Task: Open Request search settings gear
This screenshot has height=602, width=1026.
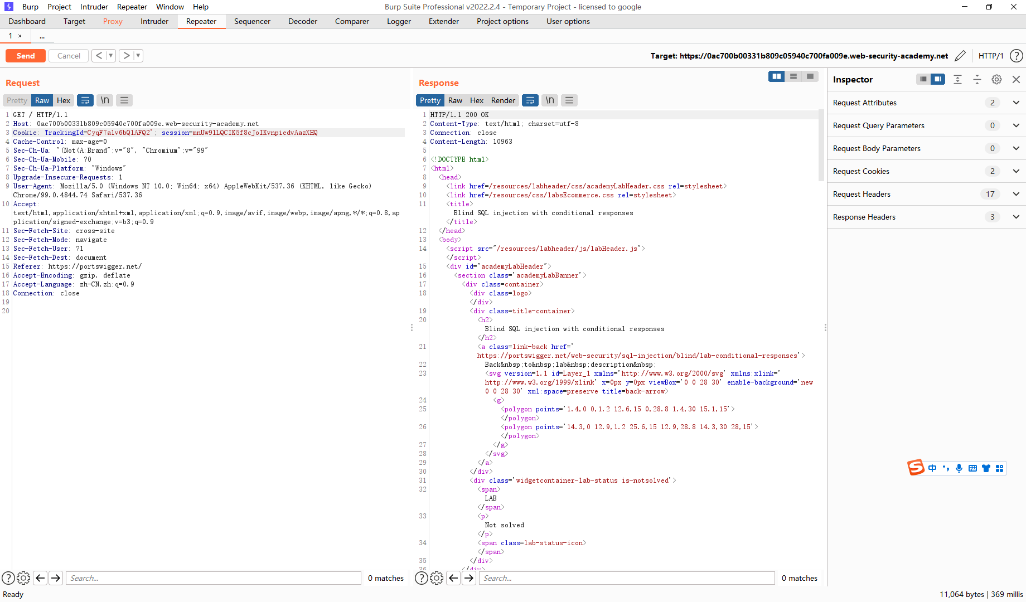Action: 23,578
